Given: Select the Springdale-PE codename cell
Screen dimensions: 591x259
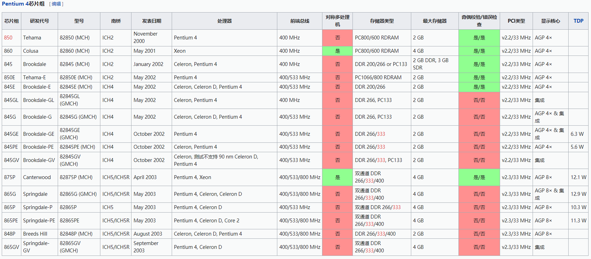Looking at the screenshot, I should click(x=40, y=221).
